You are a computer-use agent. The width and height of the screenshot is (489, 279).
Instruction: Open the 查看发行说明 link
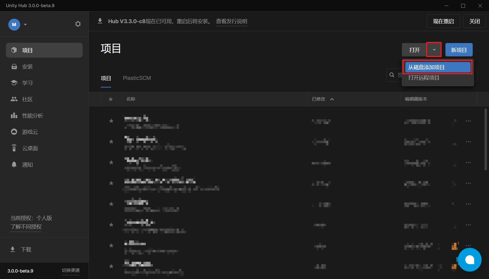coord(231,21)
